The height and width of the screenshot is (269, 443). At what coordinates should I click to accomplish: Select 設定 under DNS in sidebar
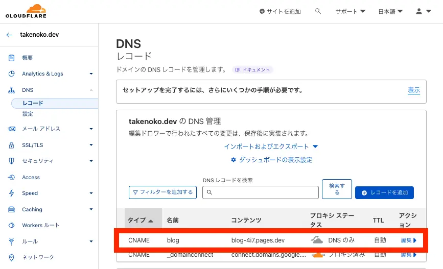coord(28,114)
